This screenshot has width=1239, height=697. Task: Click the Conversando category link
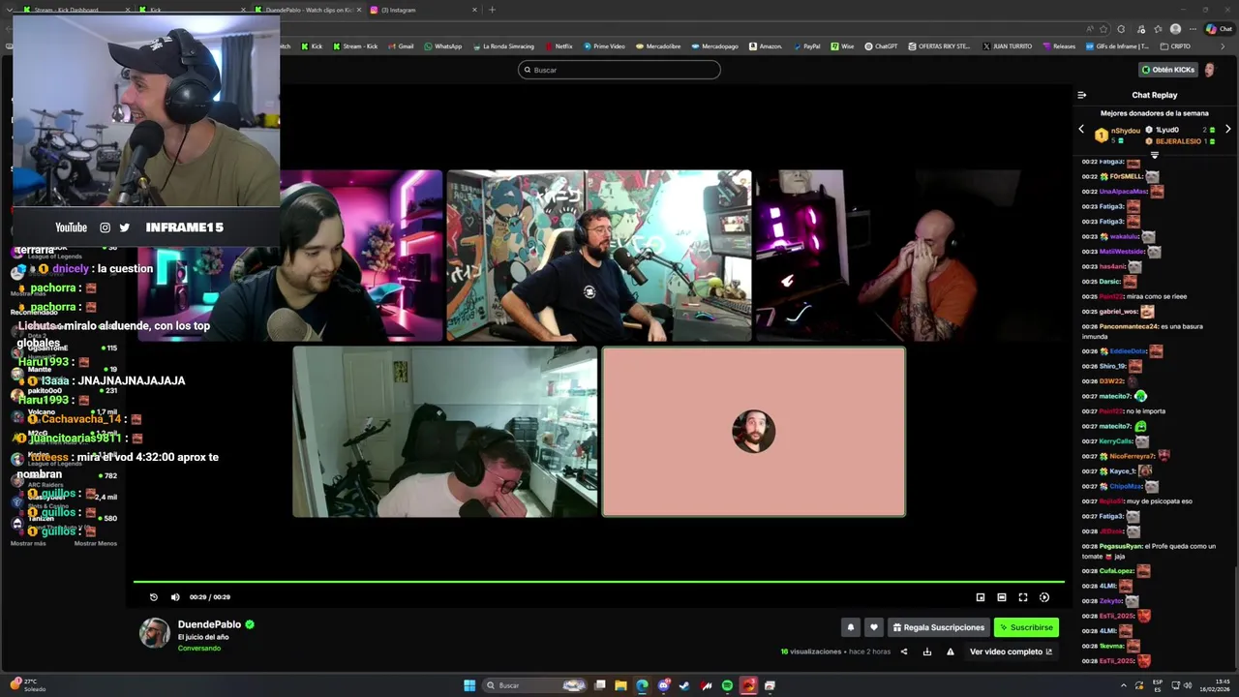[x=198, y=648]
